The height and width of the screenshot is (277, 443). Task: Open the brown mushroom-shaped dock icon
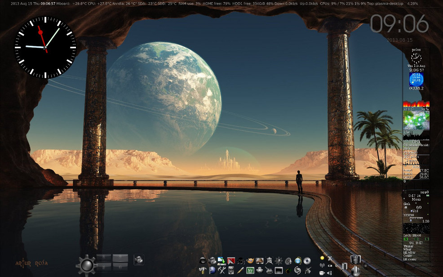pos(259,261)
